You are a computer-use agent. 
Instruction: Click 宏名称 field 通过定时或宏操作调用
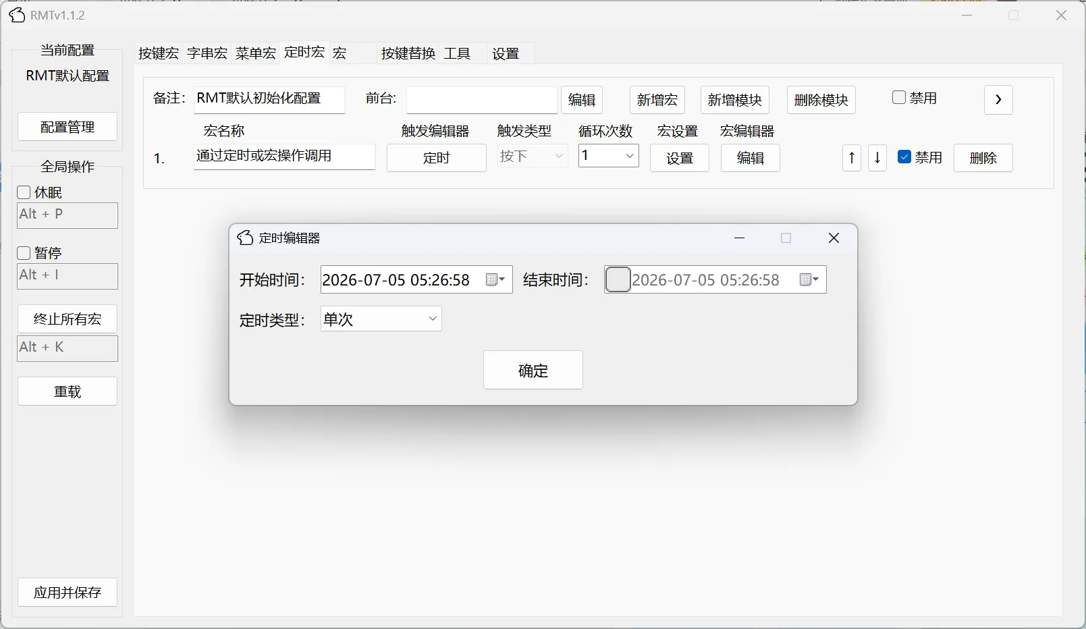285,157
